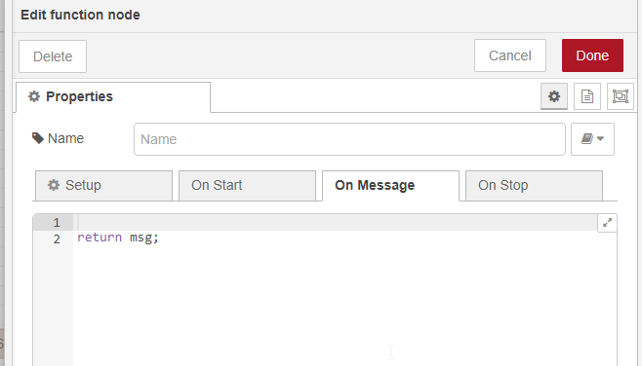Click the Done button
Image resolution: width=642 pixels, height=366 pixels.
(592, 55)
